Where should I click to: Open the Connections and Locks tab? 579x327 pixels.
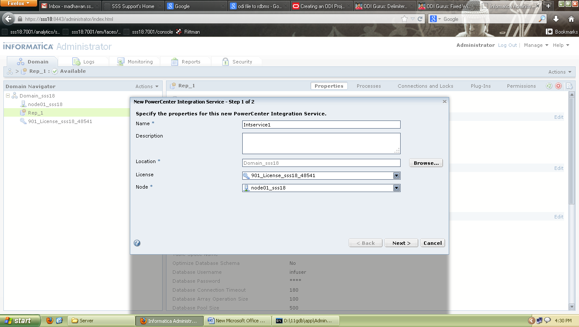tap(425, 86)
